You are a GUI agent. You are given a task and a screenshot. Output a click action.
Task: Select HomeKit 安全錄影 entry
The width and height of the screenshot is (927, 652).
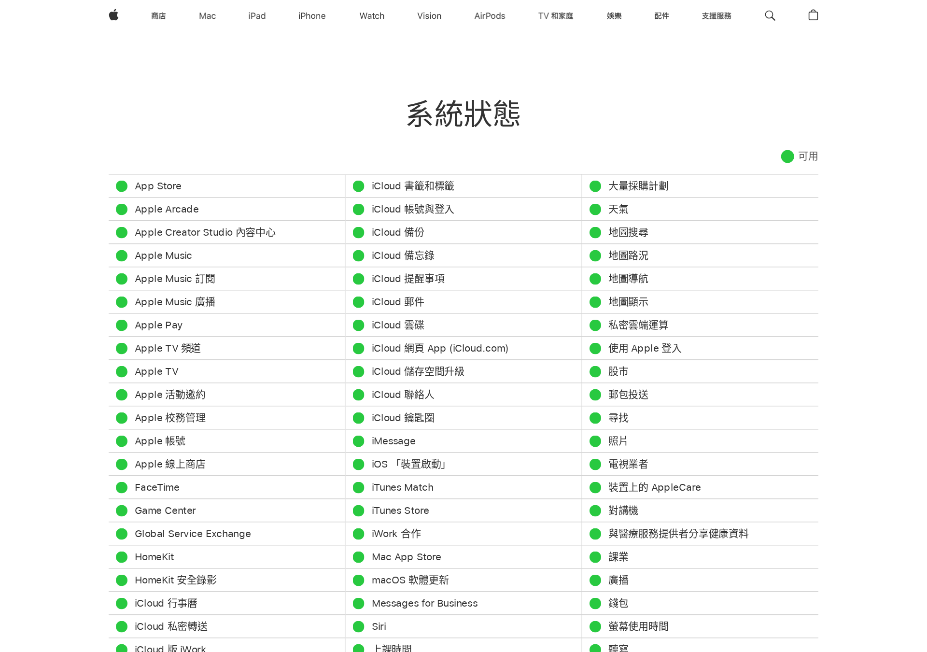tap(176, 580)
